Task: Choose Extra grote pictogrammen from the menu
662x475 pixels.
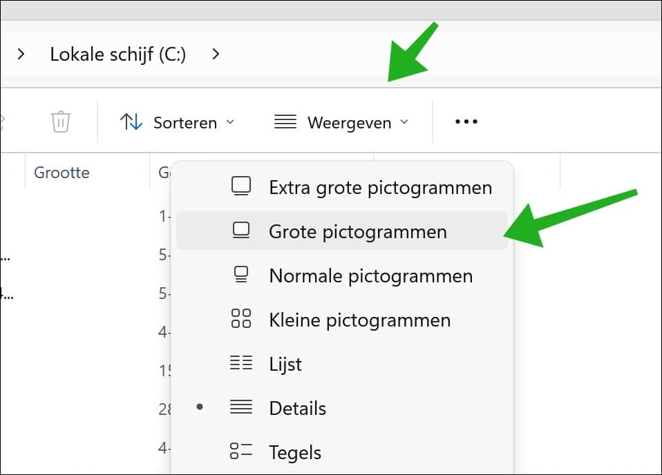Action: click(x=379, y=185)
